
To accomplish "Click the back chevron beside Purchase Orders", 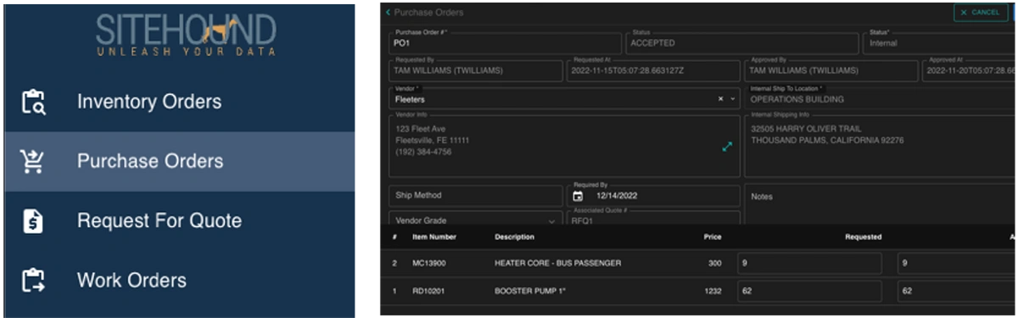I will (388, 13).
